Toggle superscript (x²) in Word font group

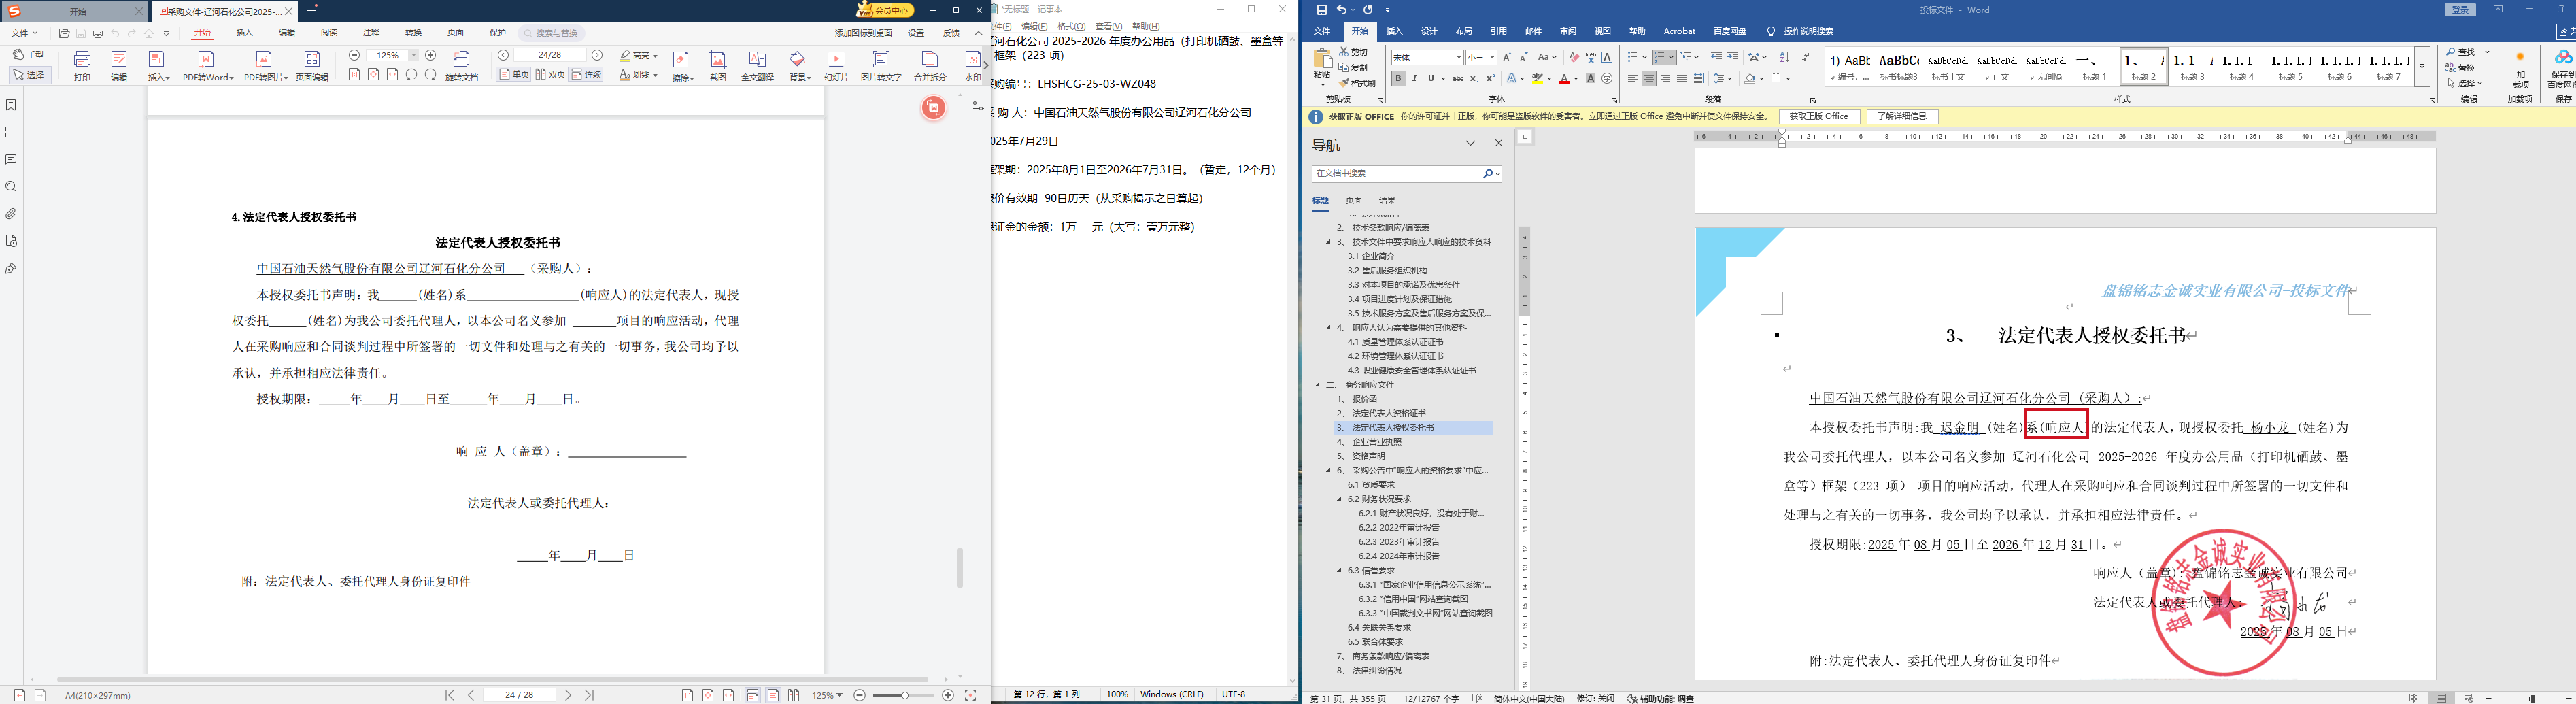coord(1490,79)
